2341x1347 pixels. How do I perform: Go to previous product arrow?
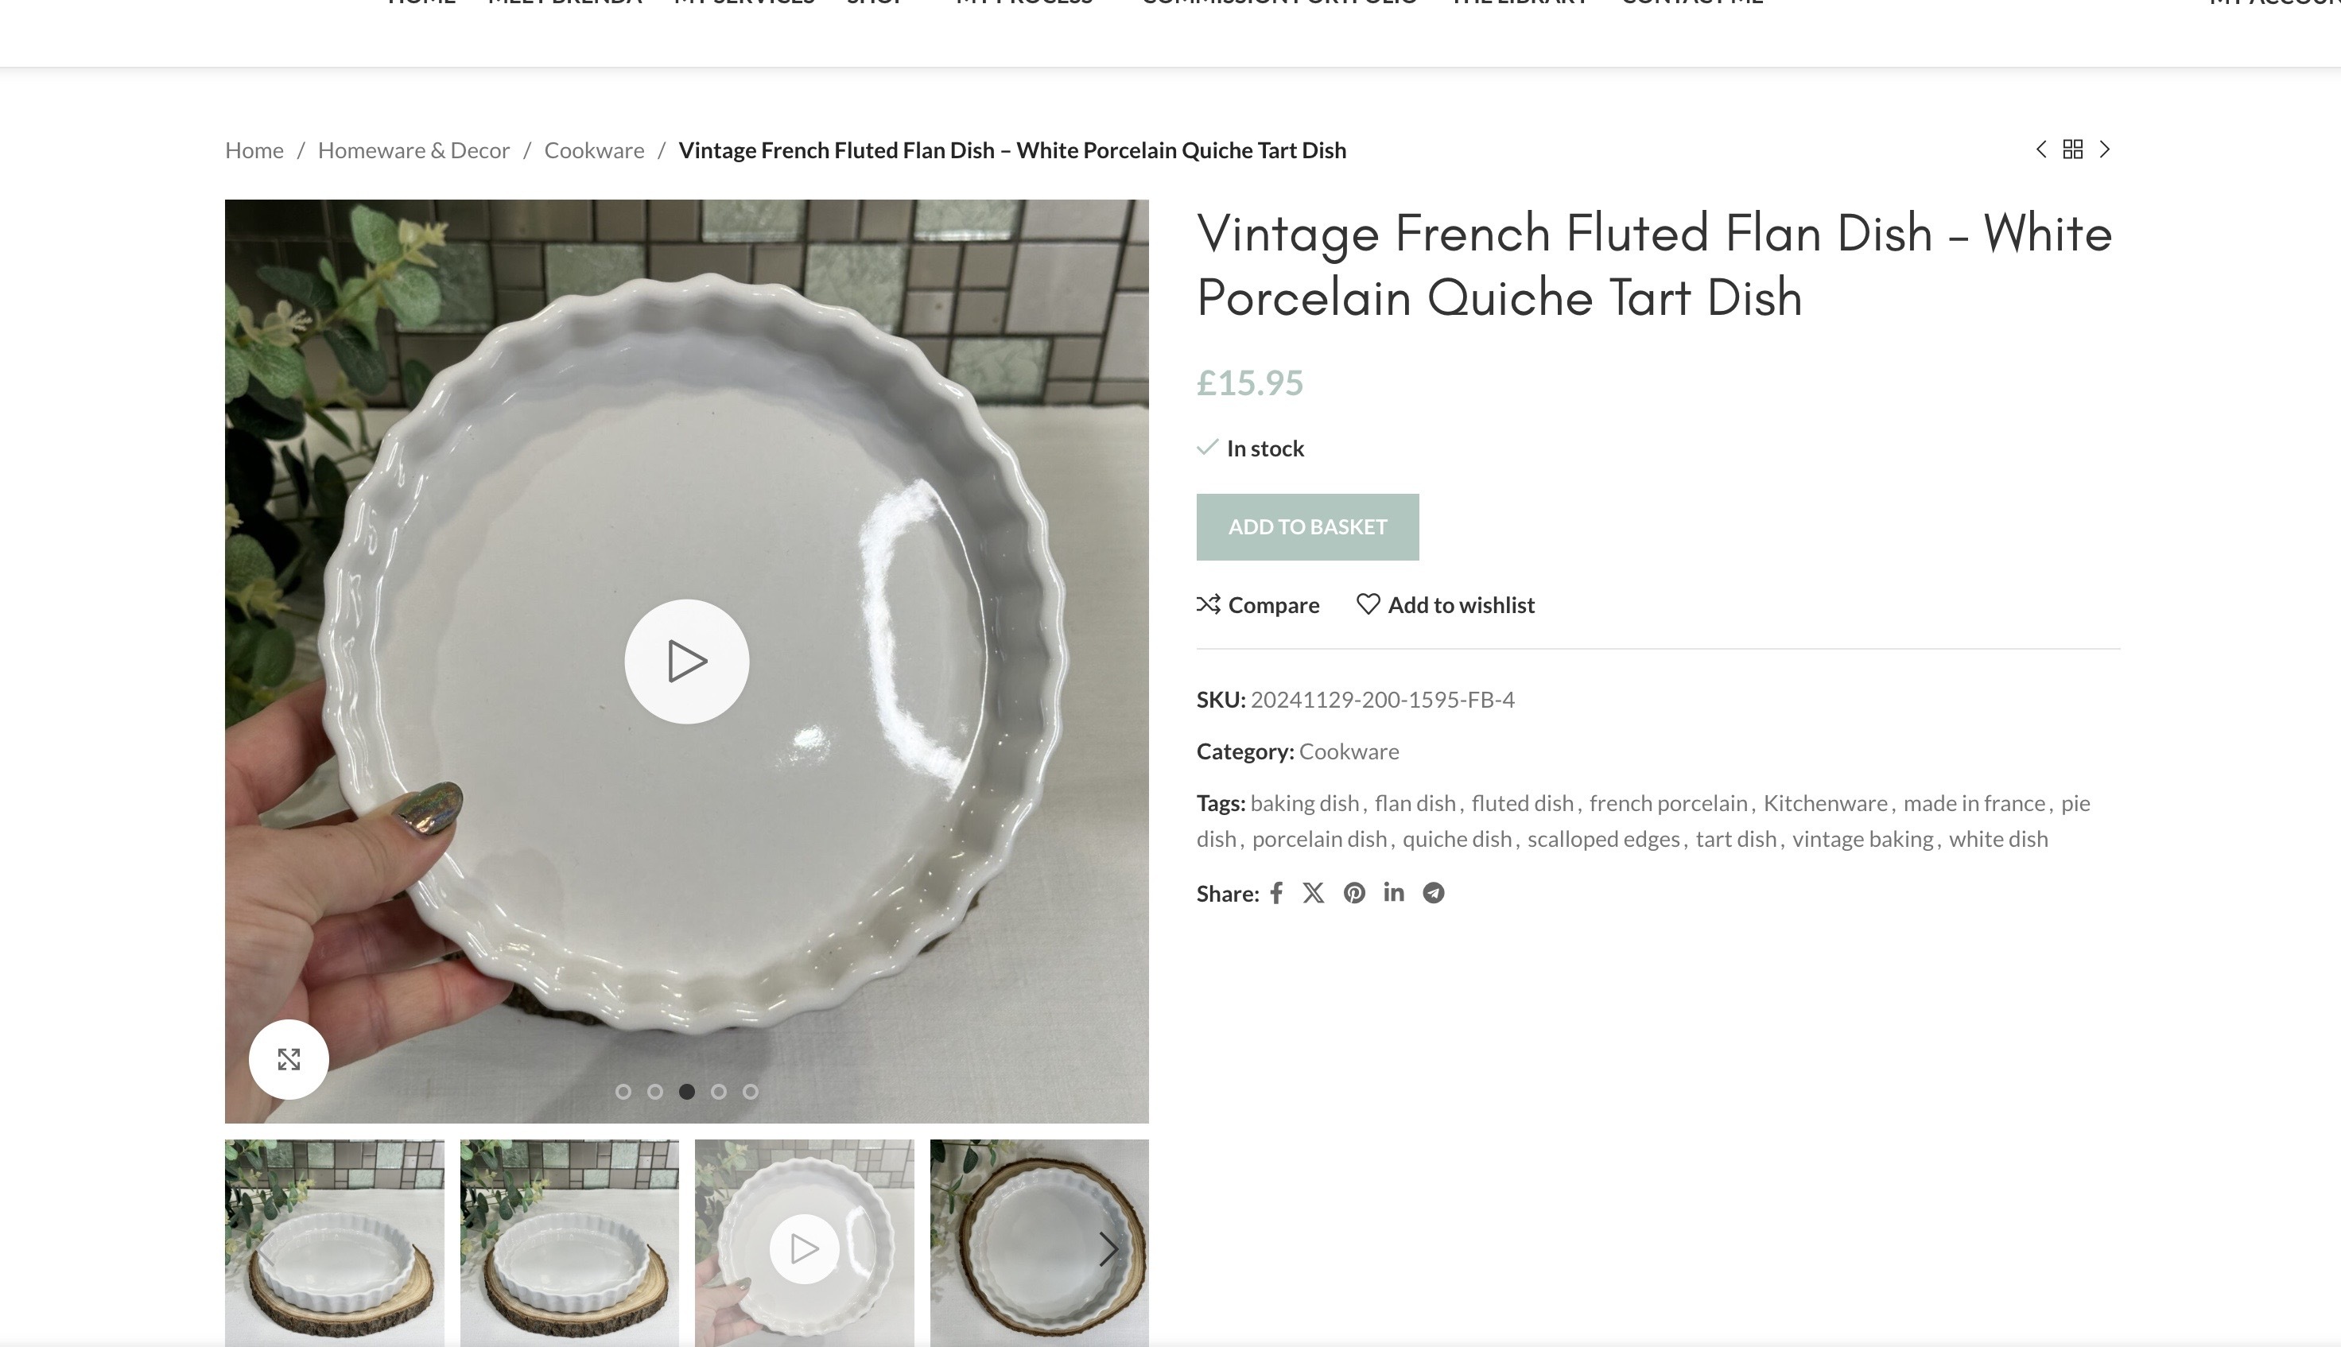2041,149
